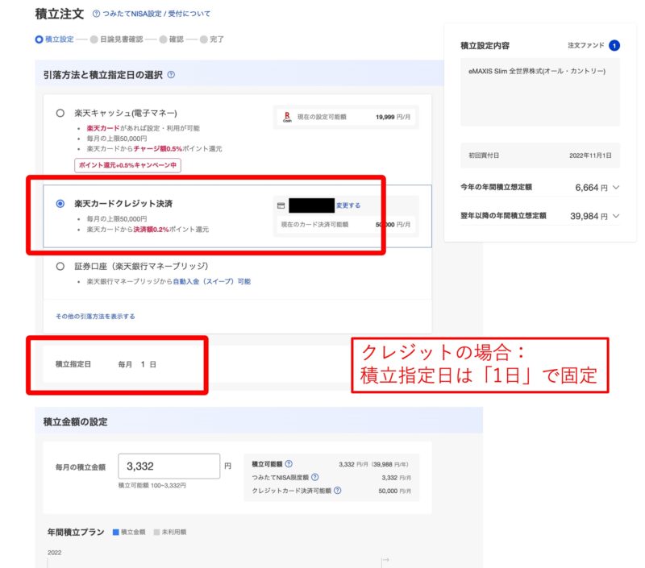
Task: Click the 積立設定 step indicator
Action: point(55,39)
